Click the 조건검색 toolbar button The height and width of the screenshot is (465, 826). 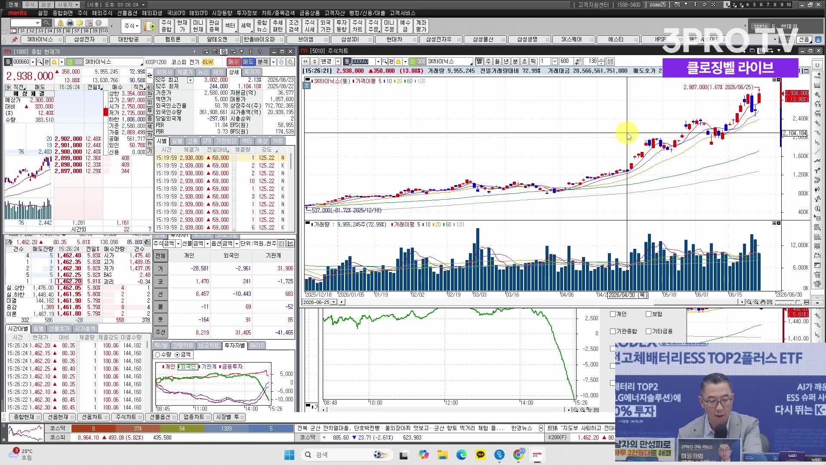(294, 26)
